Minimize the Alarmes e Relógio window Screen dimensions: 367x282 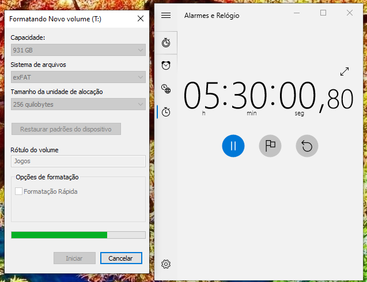297,13
